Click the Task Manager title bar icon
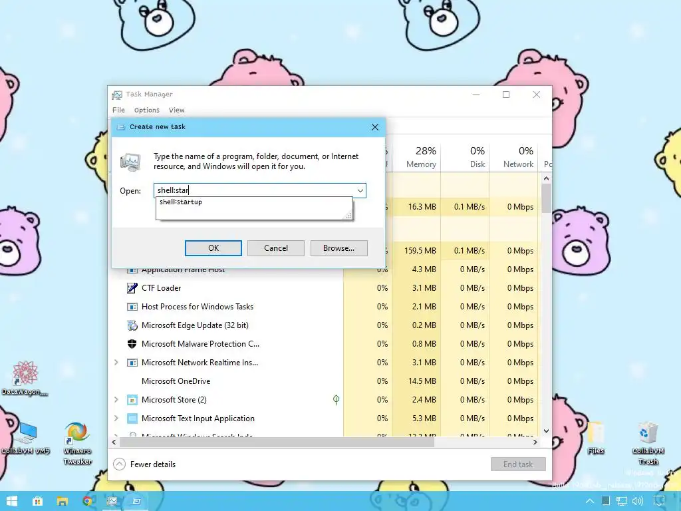Viewport: 681px width, 511px height. pyautogui.click(x=117, y=94)
